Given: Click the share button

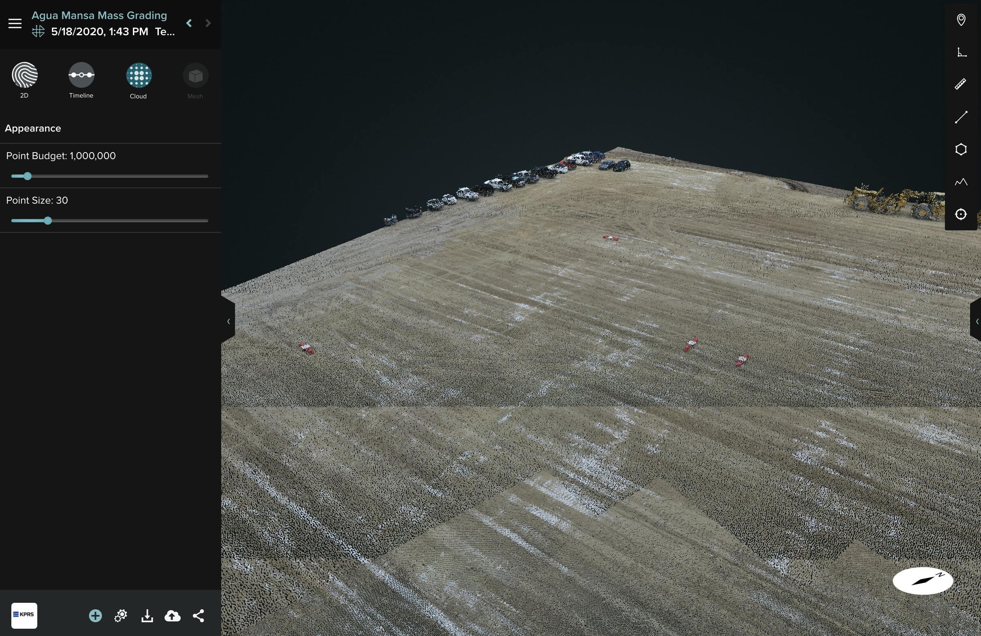Looking at the screenshot, I should pos(199,616).
